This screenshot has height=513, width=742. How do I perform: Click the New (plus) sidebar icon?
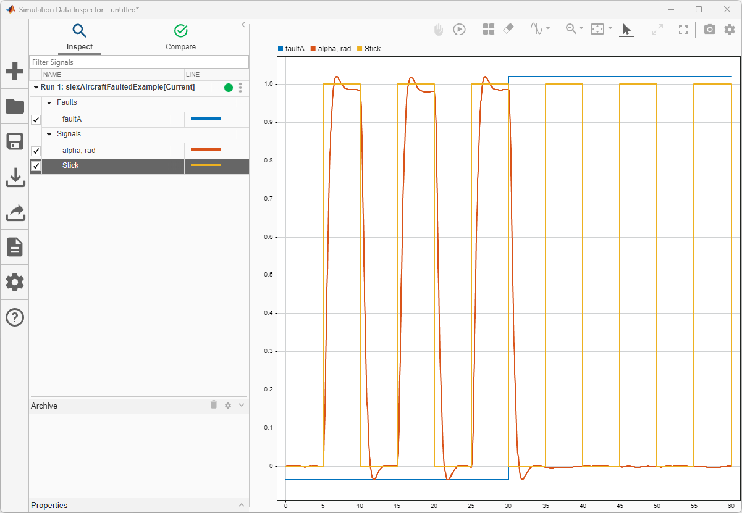pos(15,71)
